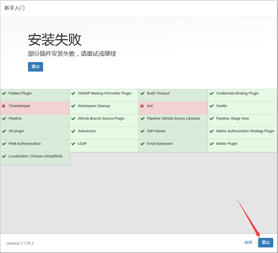278x253 pixels.
Task: Click the Mailer Plugin label
Action: [227, 144]
